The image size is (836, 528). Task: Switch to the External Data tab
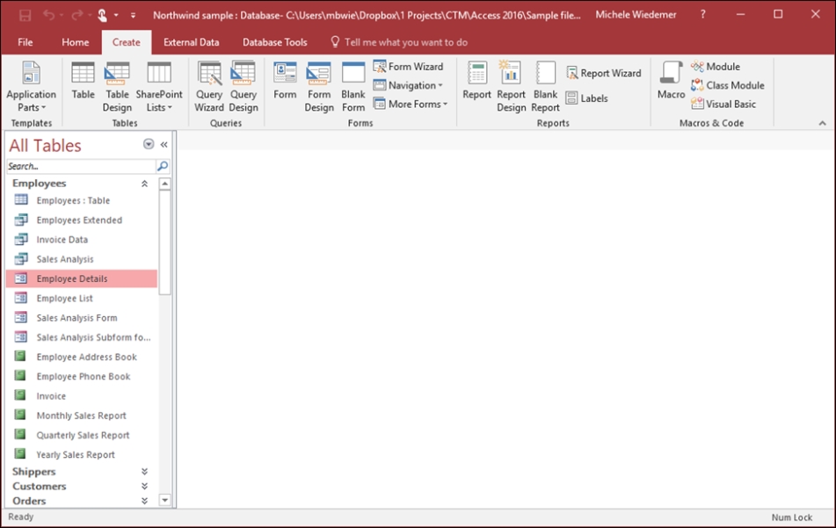point(192,42)
